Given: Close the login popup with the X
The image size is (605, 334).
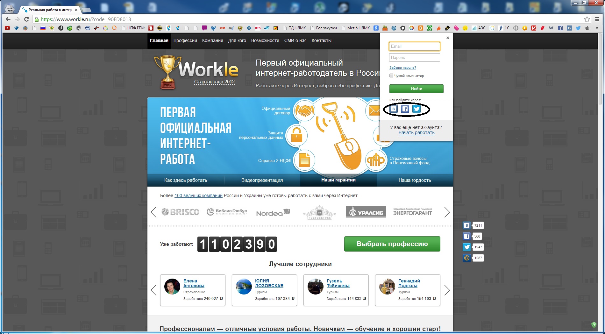Looking at the screenshot, I should [448, 38].
